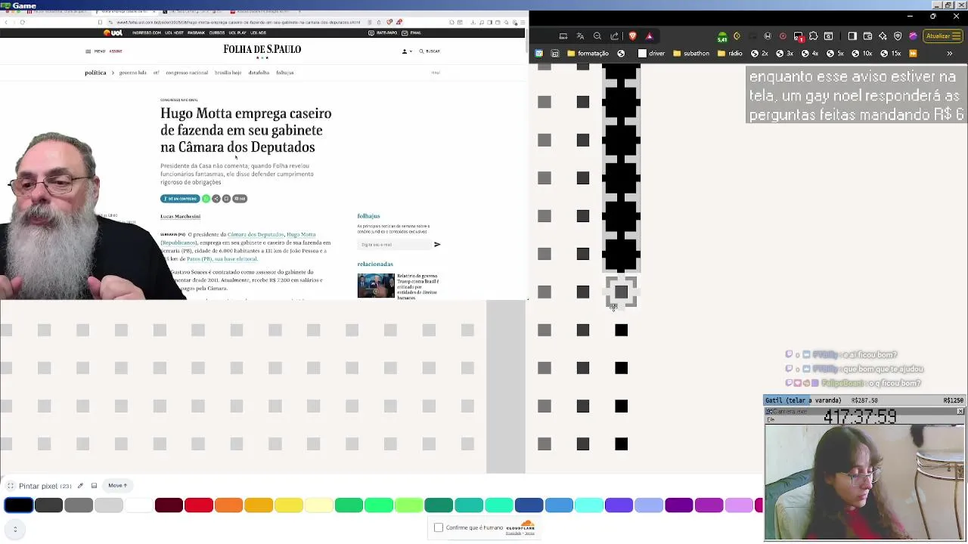This screenshot has height=544, width=968.
Task: Click the ASSINE subscribe link
Action: (116, 51)
